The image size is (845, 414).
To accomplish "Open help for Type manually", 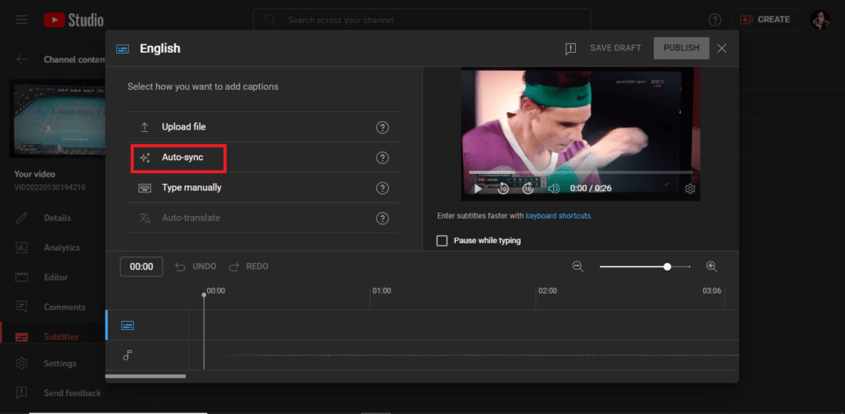I will (x=382, y=188).
